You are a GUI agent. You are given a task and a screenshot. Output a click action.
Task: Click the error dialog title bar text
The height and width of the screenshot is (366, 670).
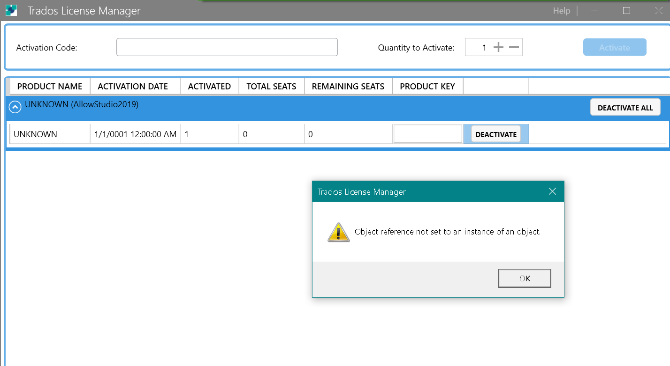coord(362,192)
